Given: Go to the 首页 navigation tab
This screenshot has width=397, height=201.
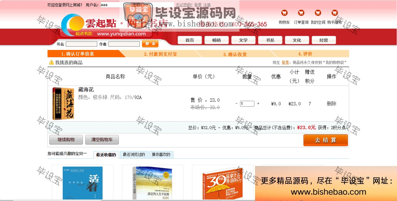Looking at the screenshot, I should tap(190, 40).
